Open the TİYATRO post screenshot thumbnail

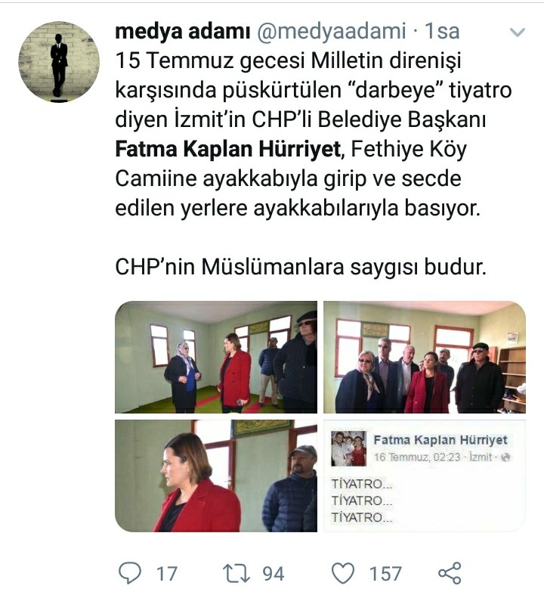425,476
